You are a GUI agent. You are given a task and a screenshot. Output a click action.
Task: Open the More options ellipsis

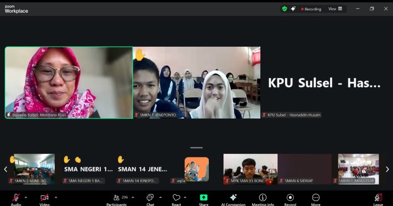315,198
